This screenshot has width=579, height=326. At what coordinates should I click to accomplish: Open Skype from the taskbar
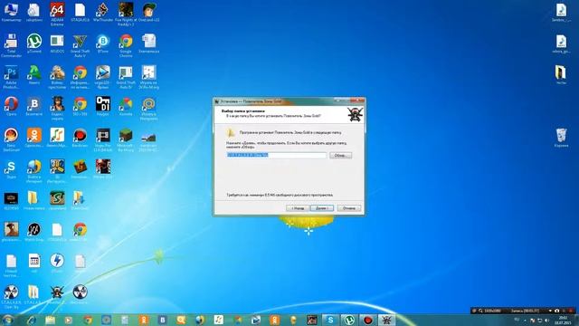(330, 320)
